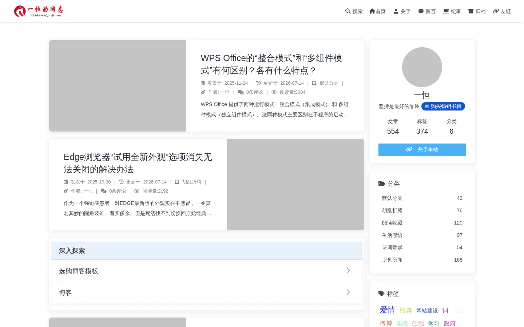This screenshot has width=524, height=327.
Task: Click the 关于 person icon
Action: point(396,11)
